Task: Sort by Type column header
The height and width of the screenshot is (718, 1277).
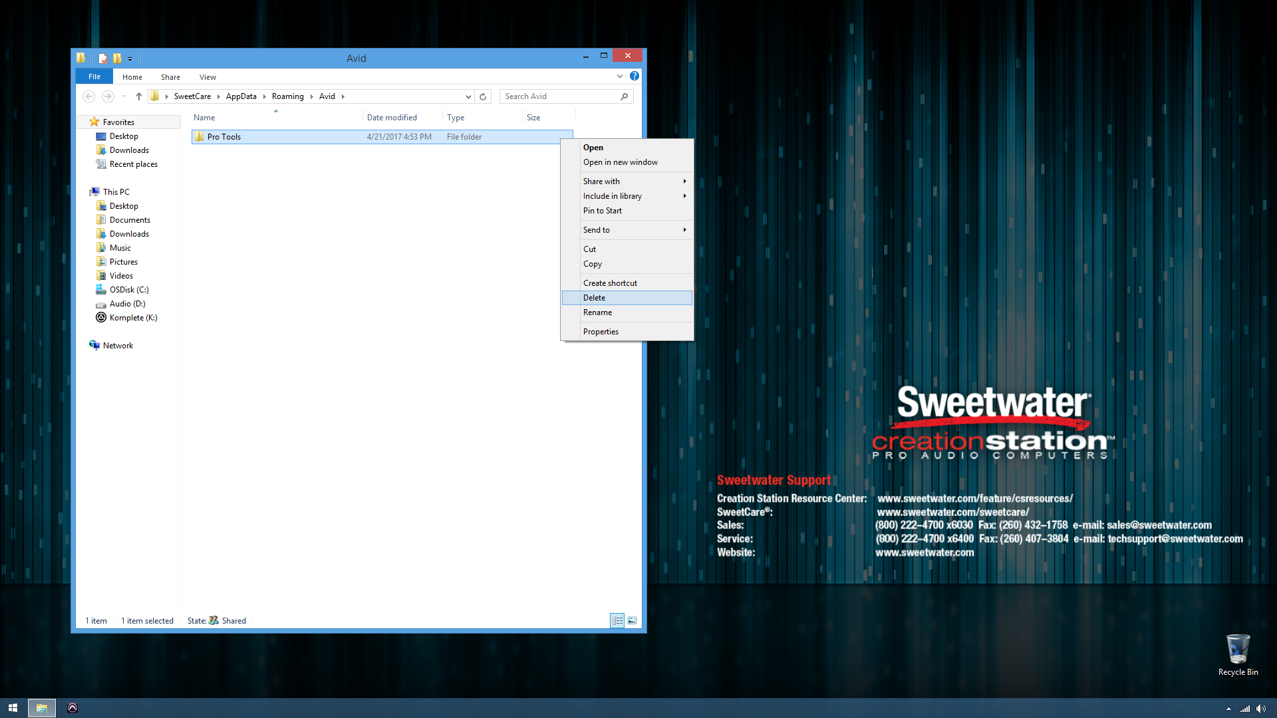Action: [x=483, y=118]
